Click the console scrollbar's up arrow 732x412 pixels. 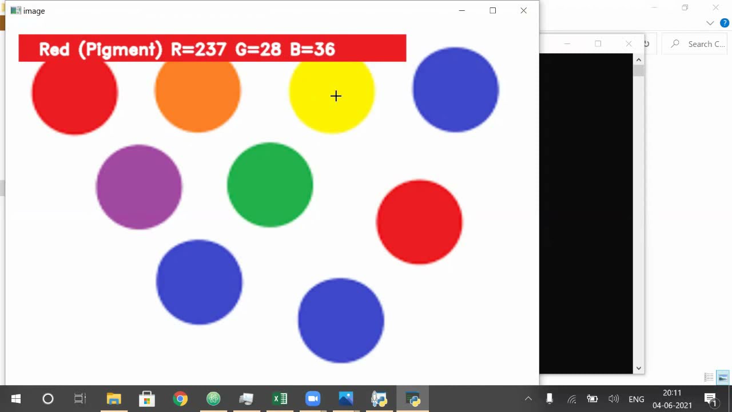(x=638, y=60)
